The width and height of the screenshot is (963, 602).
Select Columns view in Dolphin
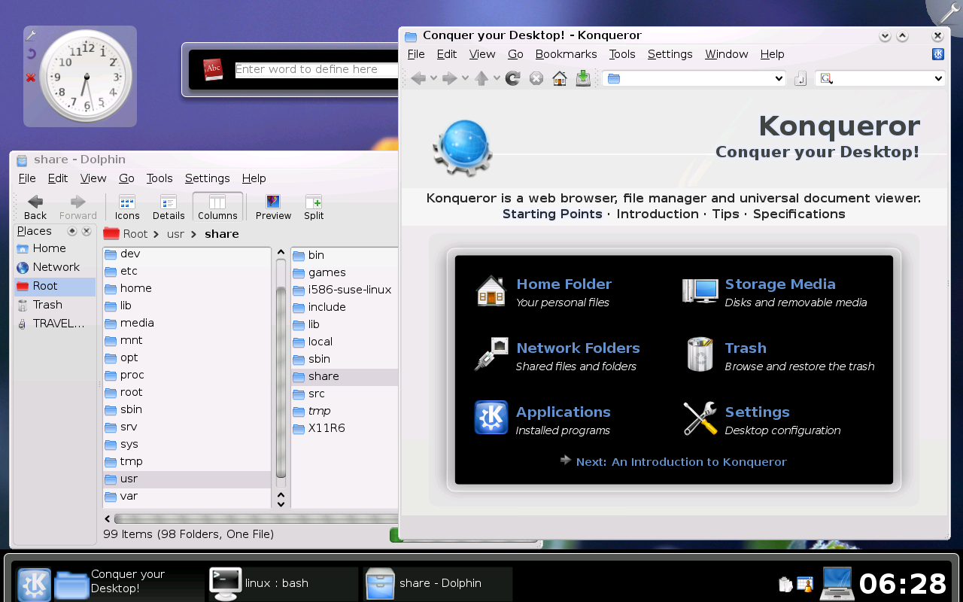pyautogui.click(x=217, y=207)
